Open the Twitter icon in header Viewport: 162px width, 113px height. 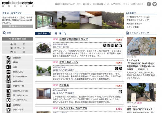click(x=155, y=4)
